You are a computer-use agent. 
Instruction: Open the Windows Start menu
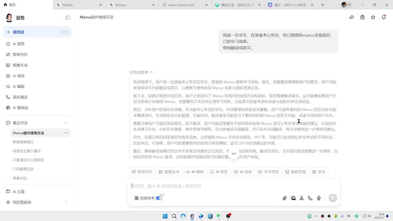coord(165,216)
